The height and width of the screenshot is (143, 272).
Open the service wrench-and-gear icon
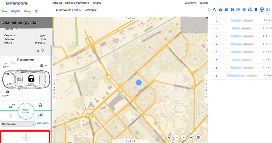pos(238,10)
